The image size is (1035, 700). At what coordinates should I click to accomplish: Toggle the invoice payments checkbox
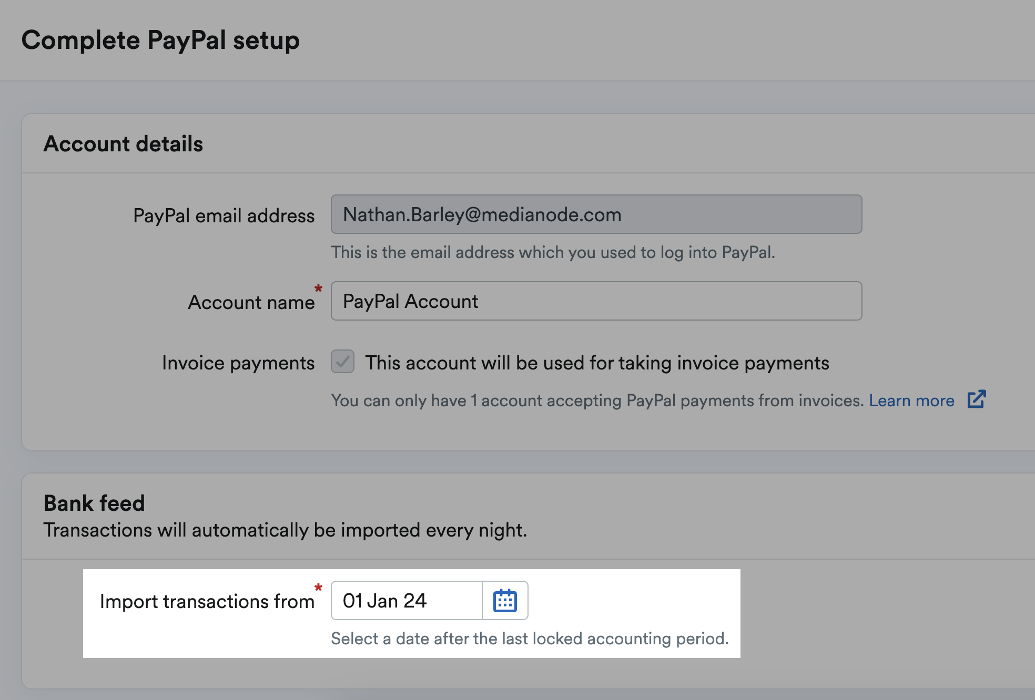pyautogui.click(x=342, y=362)
